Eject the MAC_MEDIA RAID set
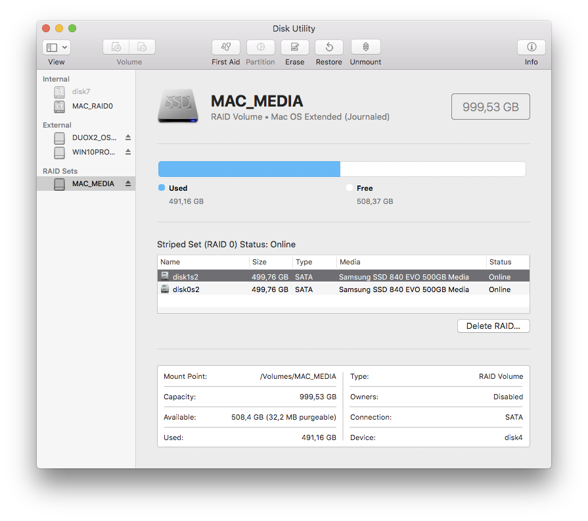Screen dimensions: 588x521 tap(128, 184)
